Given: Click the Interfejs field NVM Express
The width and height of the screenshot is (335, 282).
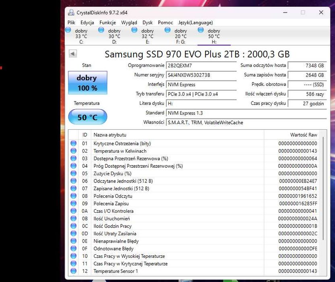Looking at the screenshot, I should [201, 85].
